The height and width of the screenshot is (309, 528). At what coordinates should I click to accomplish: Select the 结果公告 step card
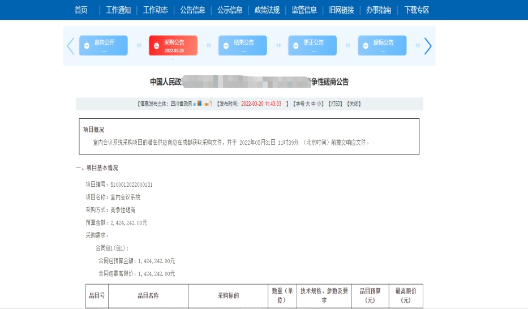pyautogui.click(x=243, y=45)
